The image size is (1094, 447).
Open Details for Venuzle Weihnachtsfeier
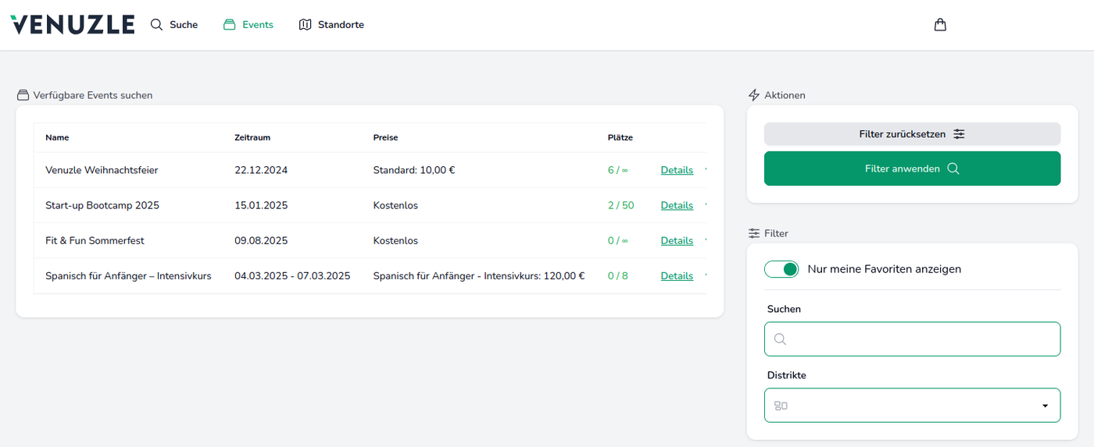[x=677, y=170]
